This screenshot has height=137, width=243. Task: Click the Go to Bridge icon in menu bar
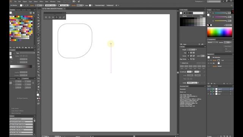65,2
